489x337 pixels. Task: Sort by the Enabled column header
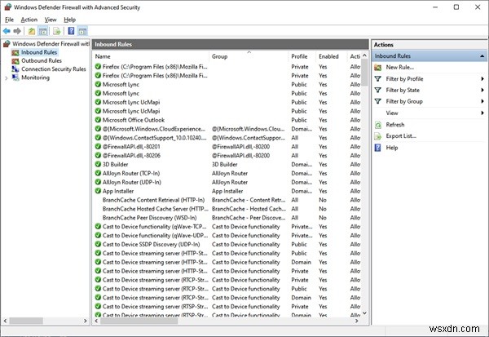332,56
